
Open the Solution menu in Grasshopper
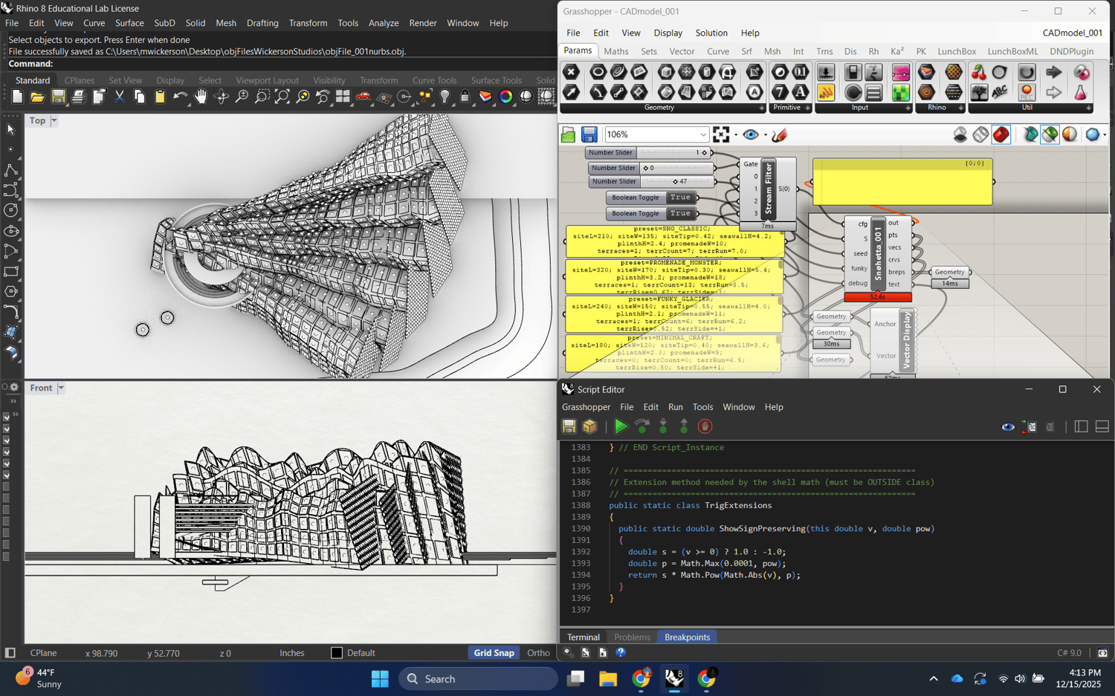[711, 33]
